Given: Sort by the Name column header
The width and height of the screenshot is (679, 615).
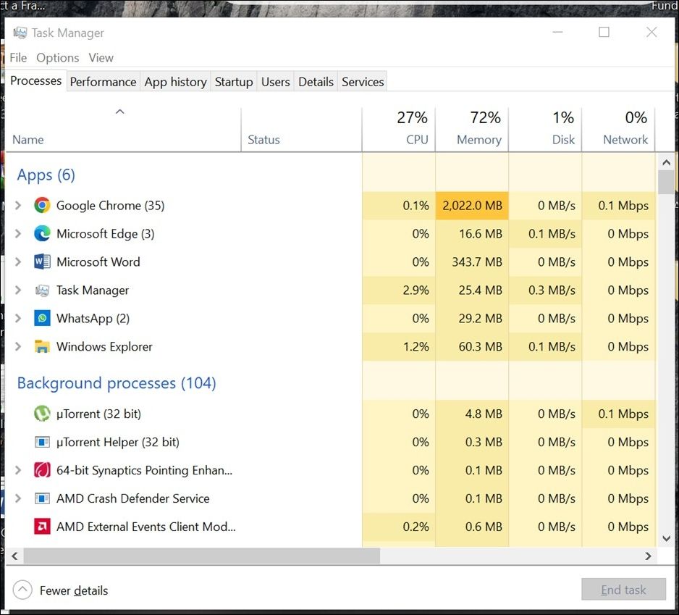Looking at the screenshot, I should (123, 130).
